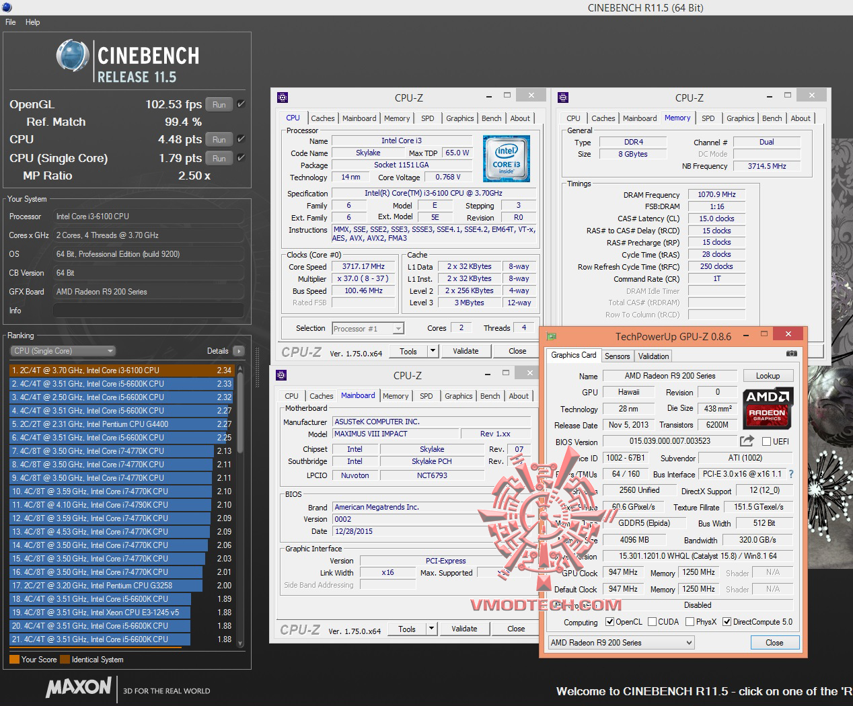Click the Identical System legend swatch
Screen dimensions: 853x706
(x=65, y=660)
